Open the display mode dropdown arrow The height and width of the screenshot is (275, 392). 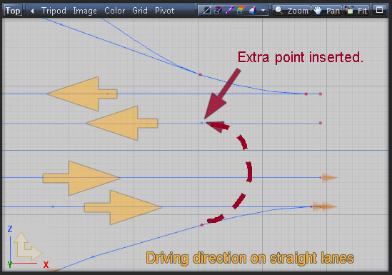tap(263, 11)
